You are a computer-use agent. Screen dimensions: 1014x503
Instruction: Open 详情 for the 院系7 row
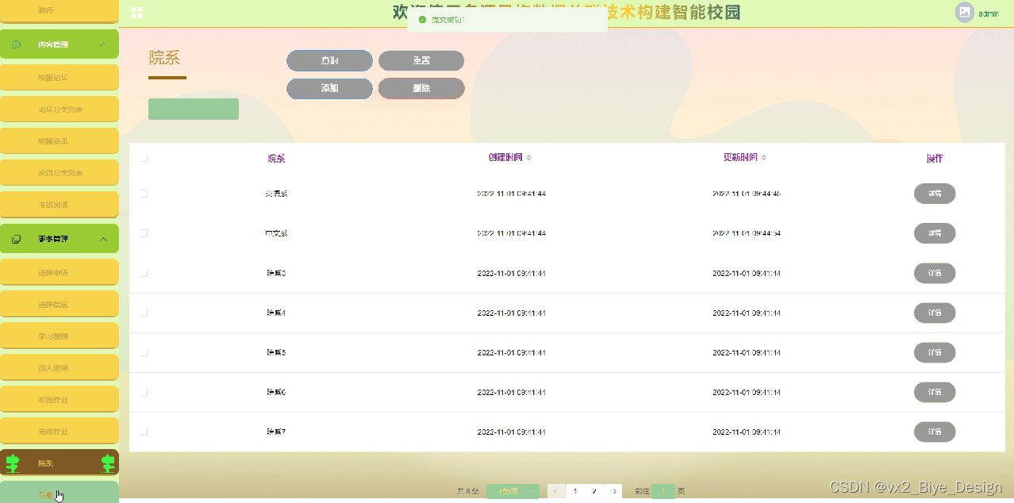[x=935, y=432]
